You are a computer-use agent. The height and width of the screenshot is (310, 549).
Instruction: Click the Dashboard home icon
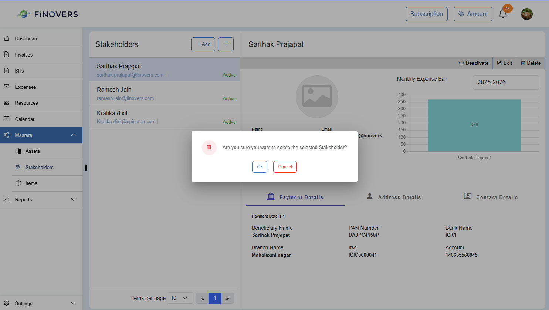(7, 38)
